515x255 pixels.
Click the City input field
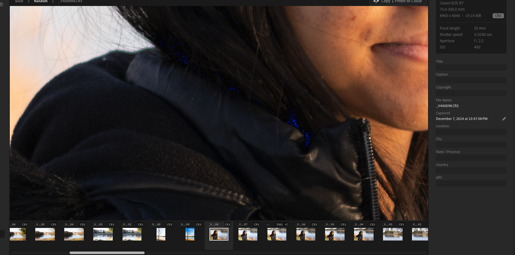(x=471, y=145)
